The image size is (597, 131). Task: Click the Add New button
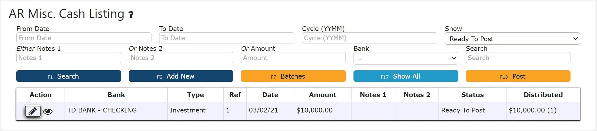point(181,76)
